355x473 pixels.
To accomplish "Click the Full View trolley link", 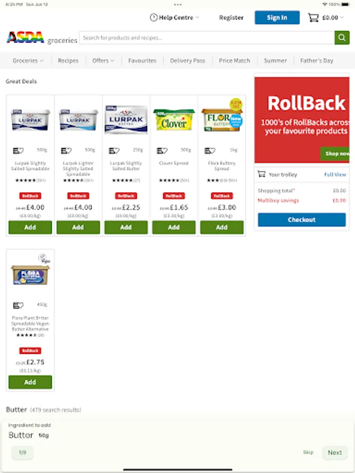I will 335,174.
